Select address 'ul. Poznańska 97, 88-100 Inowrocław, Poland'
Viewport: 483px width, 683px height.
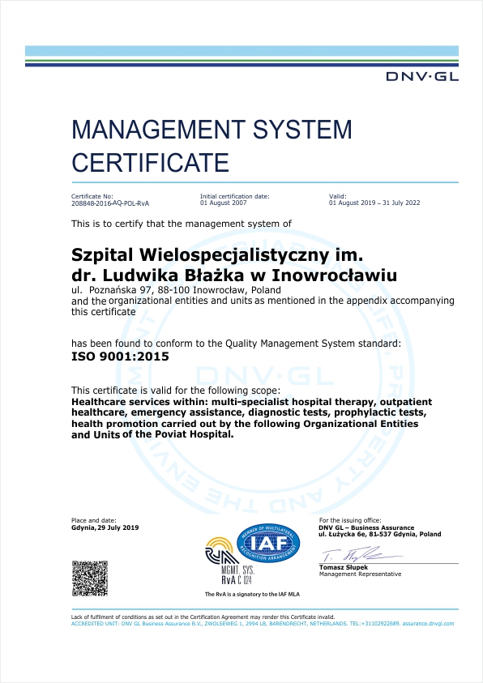[x=176, y=290]
